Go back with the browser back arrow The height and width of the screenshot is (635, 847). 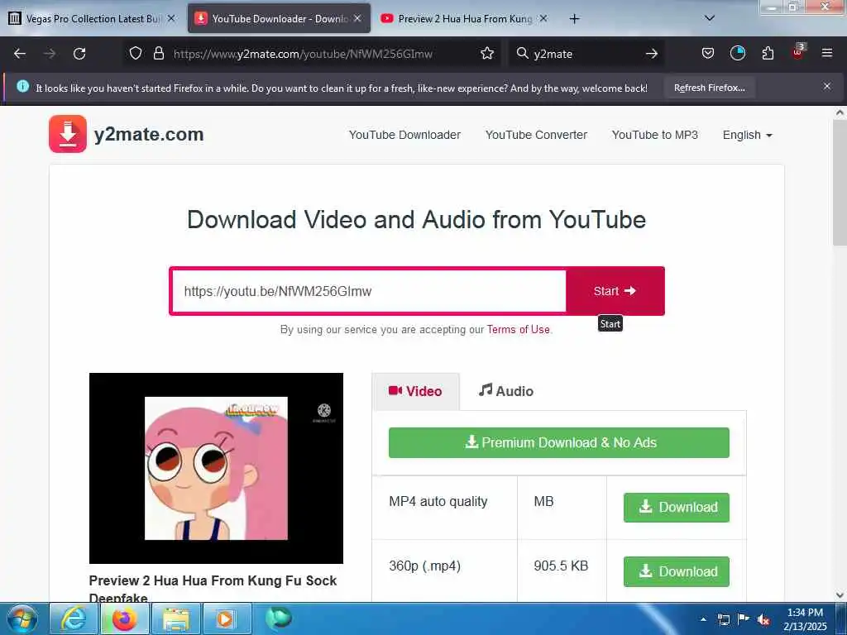tap(20, 54)
